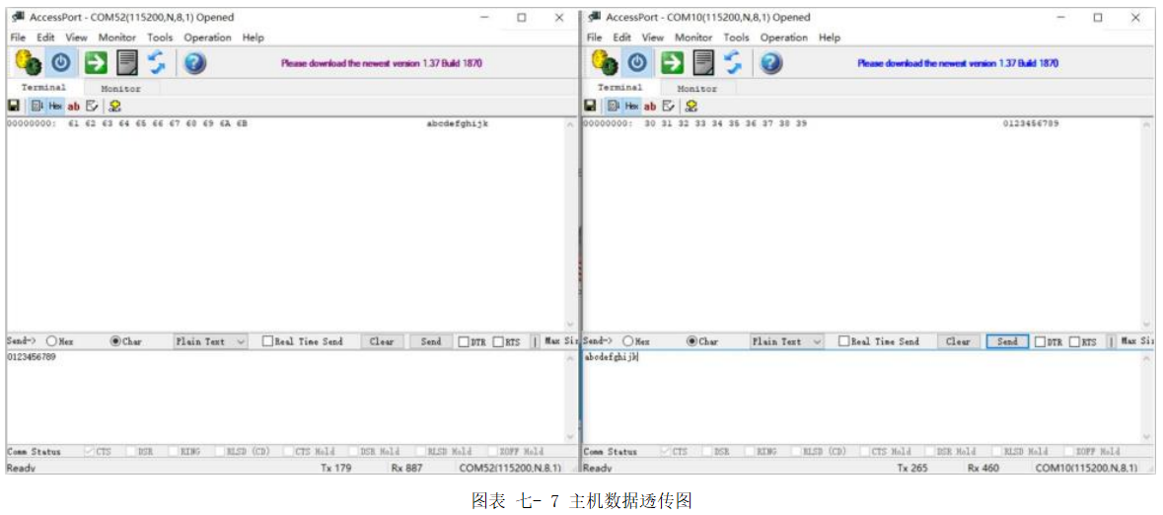Screen dimensions: 1163x515
Task: Click green arrow transfer icon in COM10 window
Action: click(671, 62)
